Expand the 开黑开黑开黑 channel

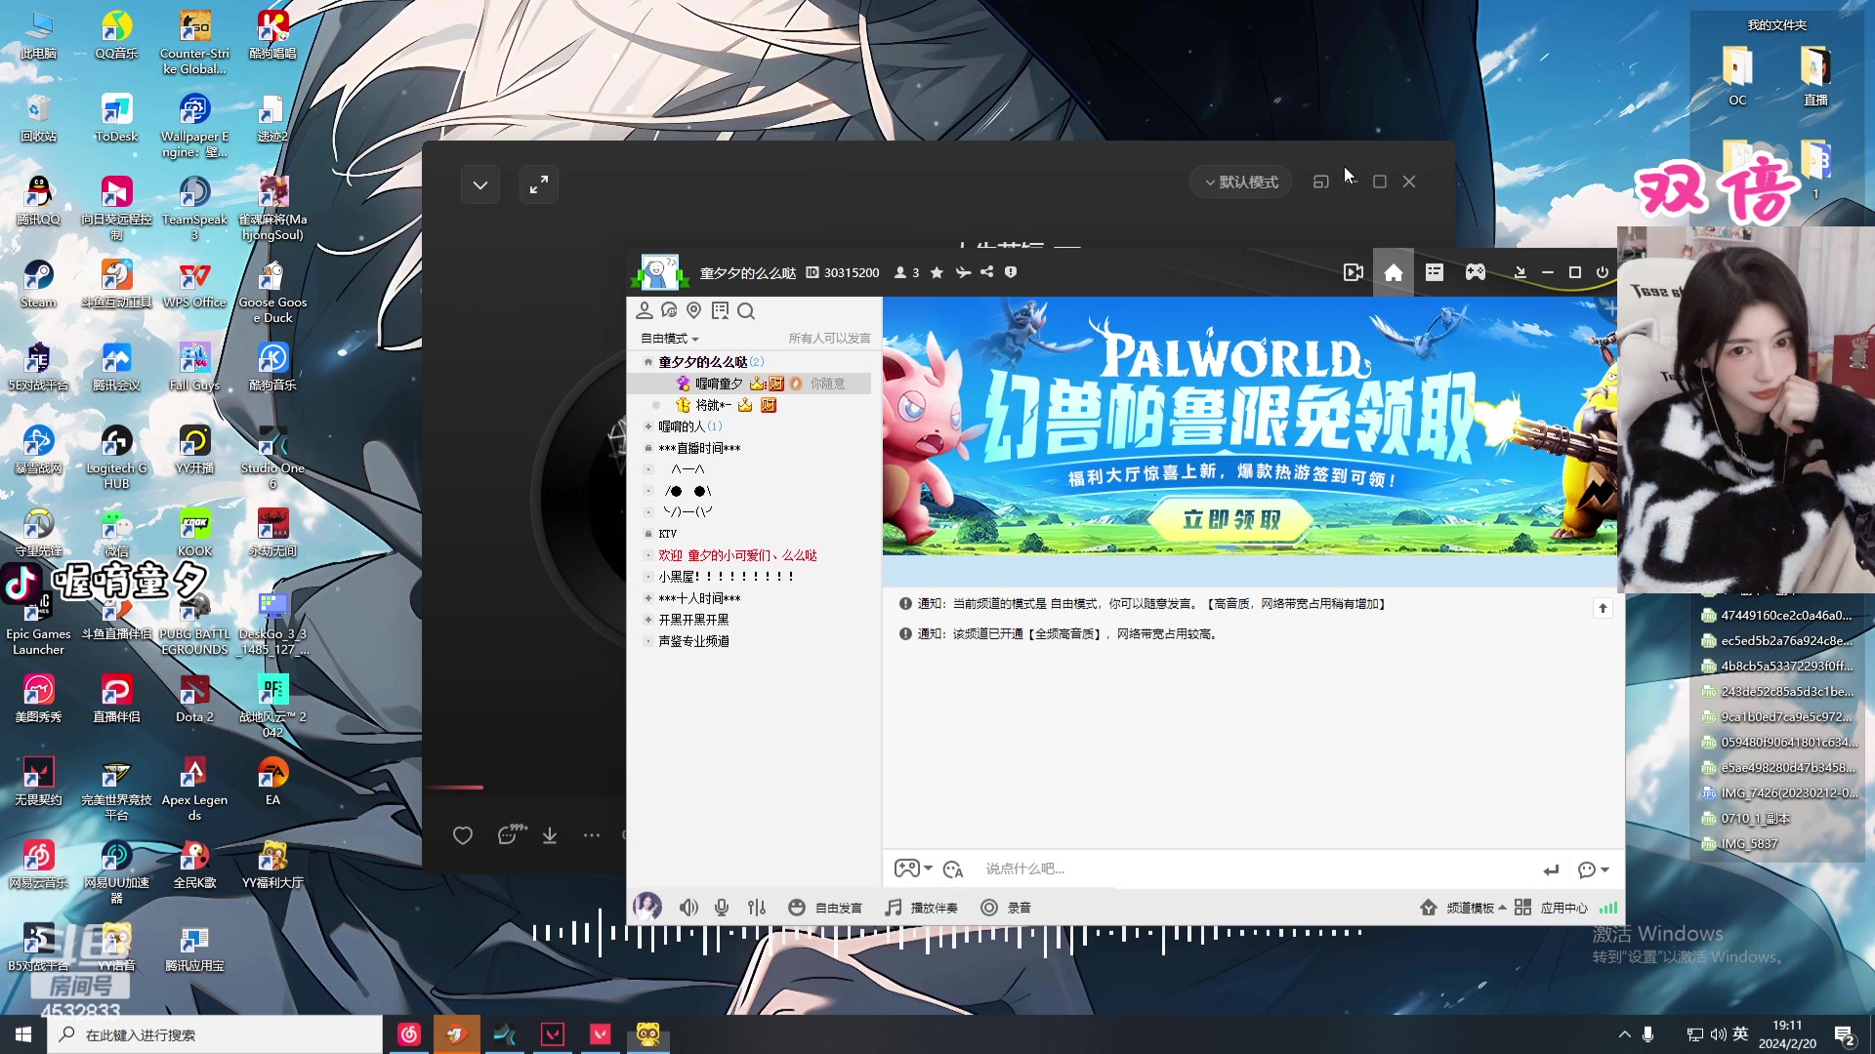tap(648, 620)
